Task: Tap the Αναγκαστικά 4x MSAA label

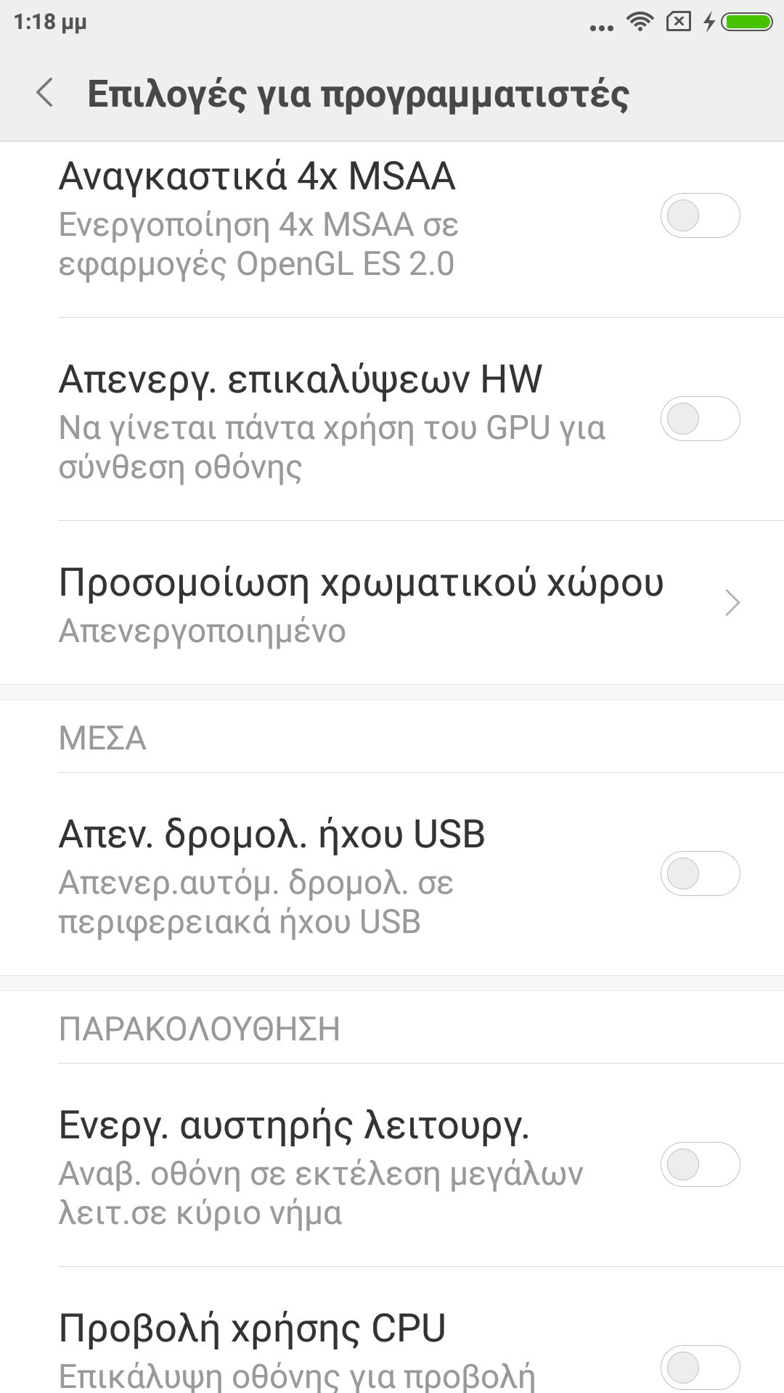Action: (257, 176)
